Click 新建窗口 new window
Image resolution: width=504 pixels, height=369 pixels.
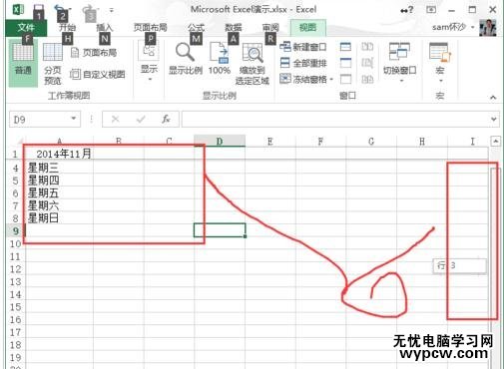pos(303,47)
